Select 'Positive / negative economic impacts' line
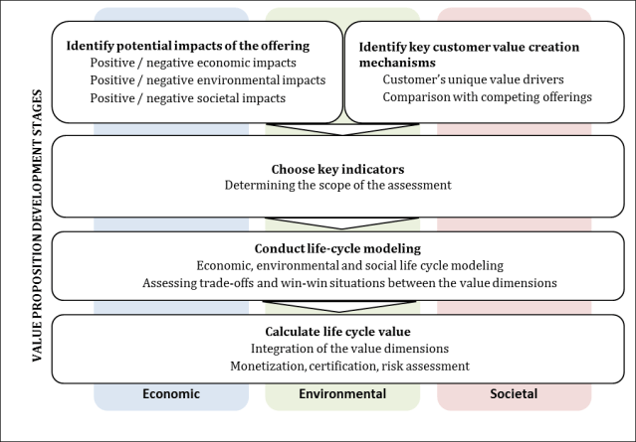The image size is (636, 442). (184, 64)
